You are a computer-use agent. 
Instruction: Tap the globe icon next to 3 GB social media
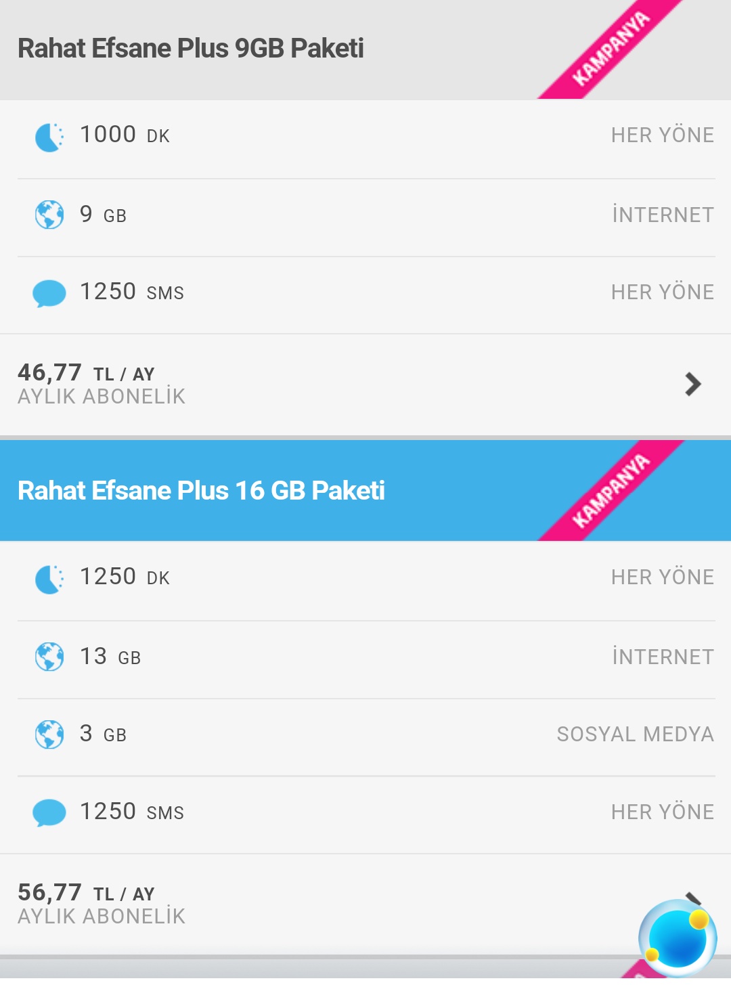click(49, 735)
